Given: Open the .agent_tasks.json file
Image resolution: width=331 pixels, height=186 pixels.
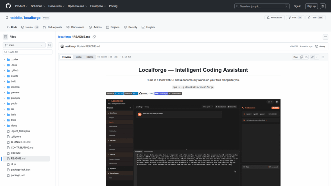Looking at the screenshot, I should [20, 131].
